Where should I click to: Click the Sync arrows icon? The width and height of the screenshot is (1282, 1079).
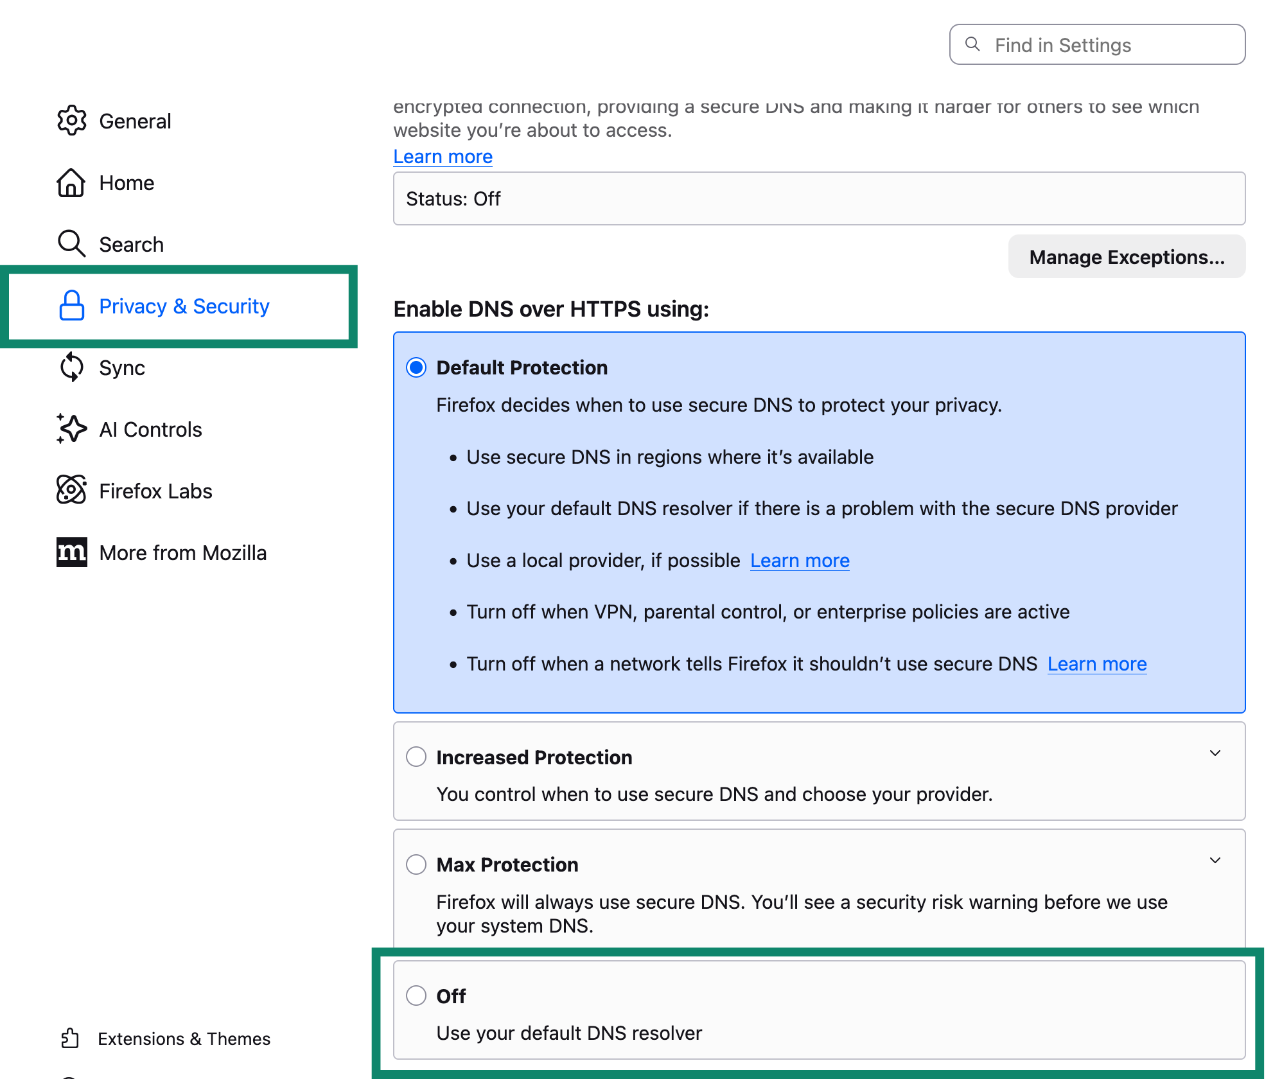[x=71, y=367]
